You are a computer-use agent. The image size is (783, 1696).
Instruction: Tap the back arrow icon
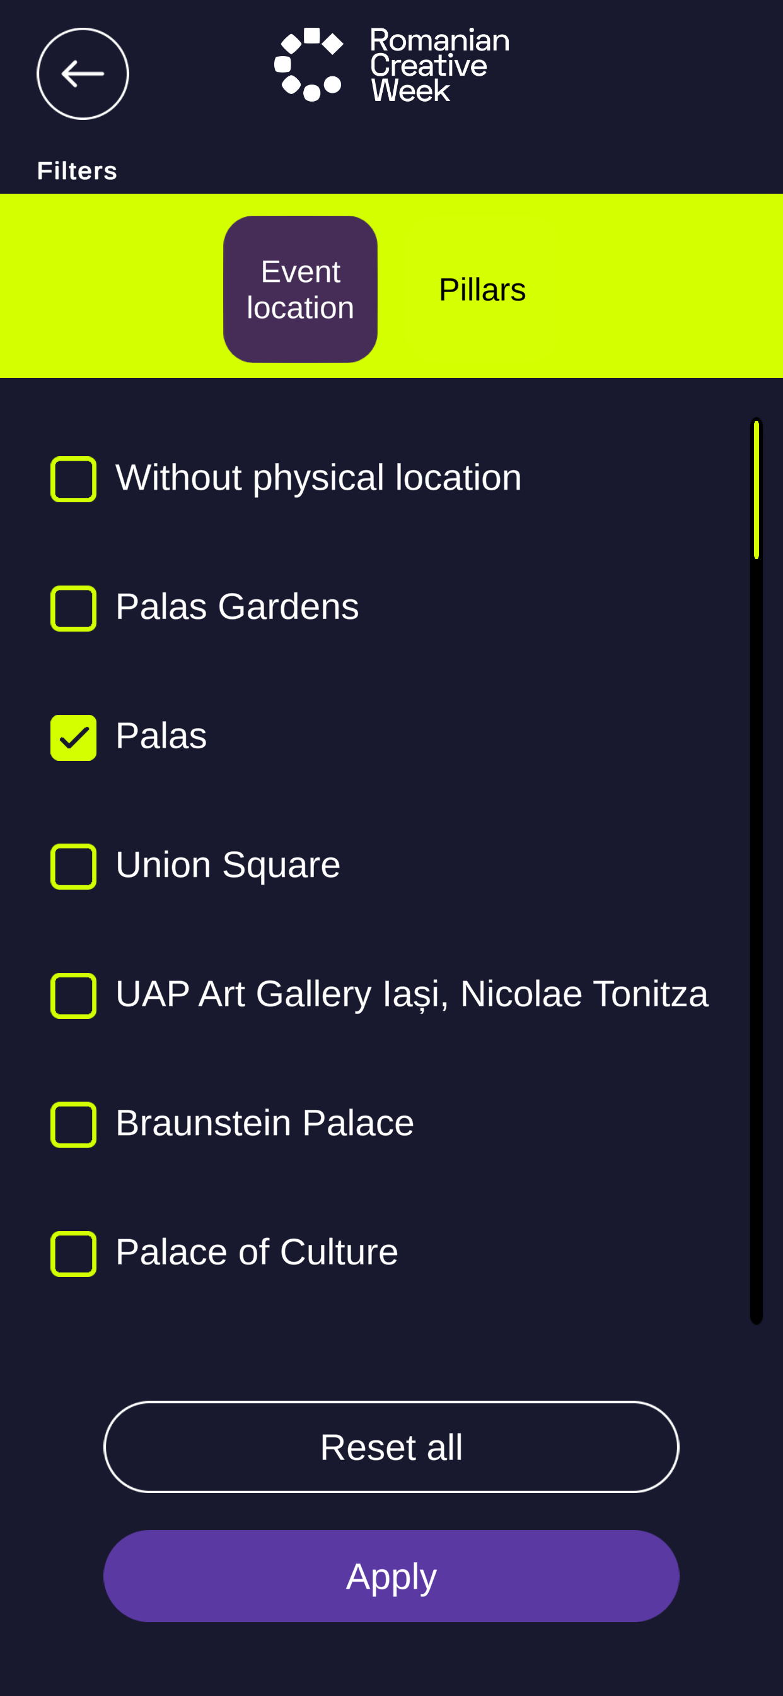point(83,74)
